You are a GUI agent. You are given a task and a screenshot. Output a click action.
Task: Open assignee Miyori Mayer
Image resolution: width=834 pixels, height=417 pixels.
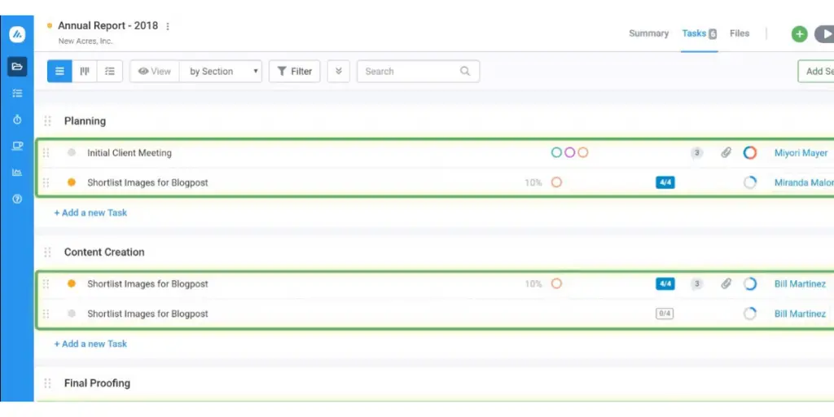801,153
